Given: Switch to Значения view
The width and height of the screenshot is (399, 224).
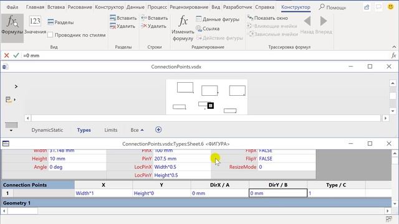Looking at the screenshot, I should coord(35,25).
